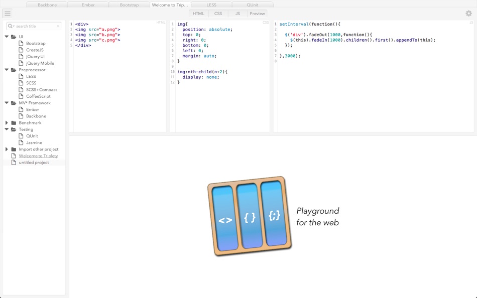Screen dimensions: 477x298
Task: Switch to the Bootstrap tab
Action: (x=129, y=5)
